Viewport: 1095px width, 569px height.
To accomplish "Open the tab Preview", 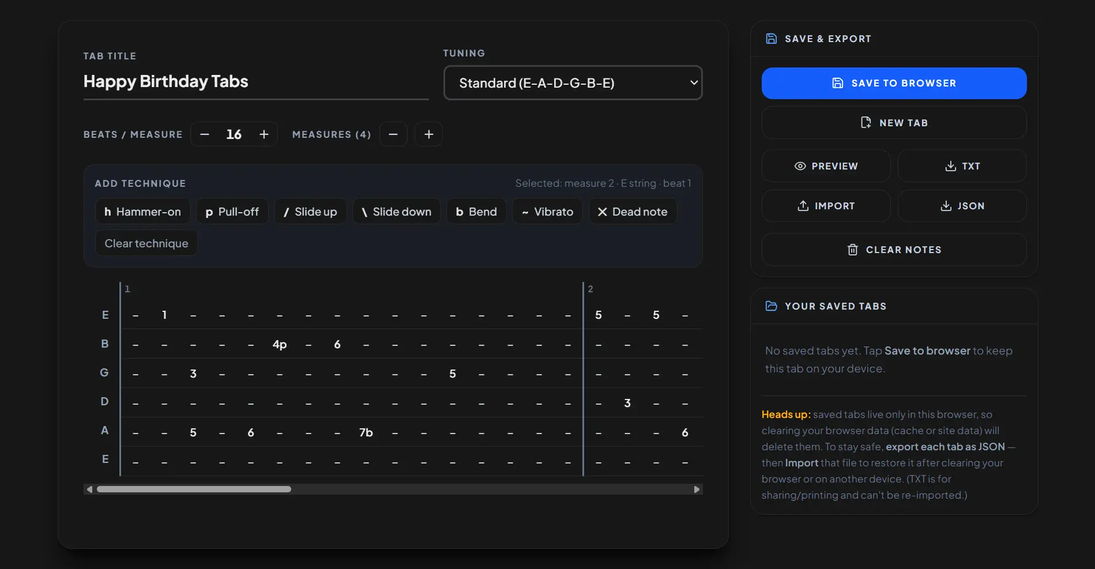I will pos(826,166).
